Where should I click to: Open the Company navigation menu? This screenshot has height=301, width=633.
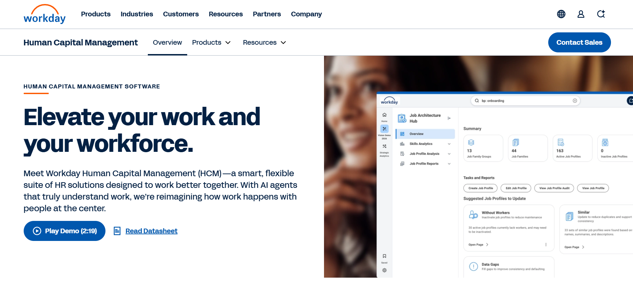coord(306,14)
